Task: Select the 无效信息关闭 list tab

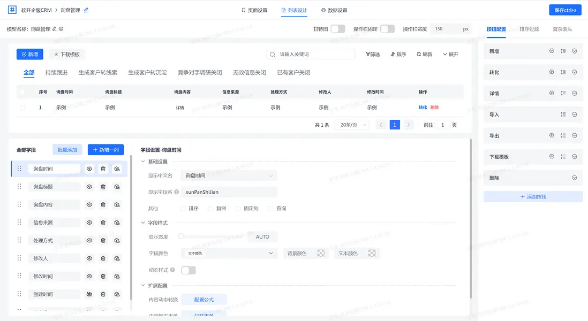Action: (x=250, y=73)
